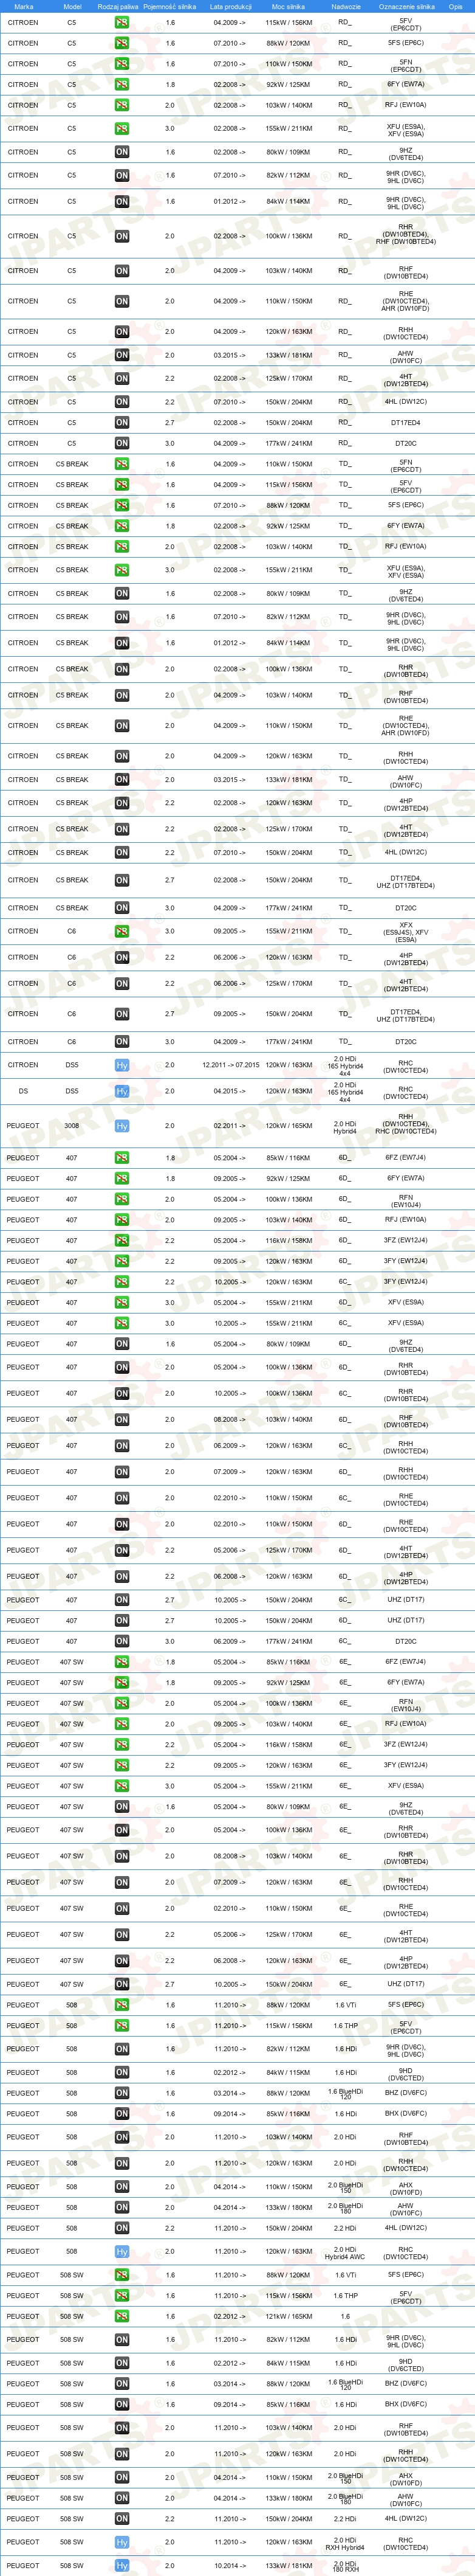Click the Marka column header

click(24, 7)
